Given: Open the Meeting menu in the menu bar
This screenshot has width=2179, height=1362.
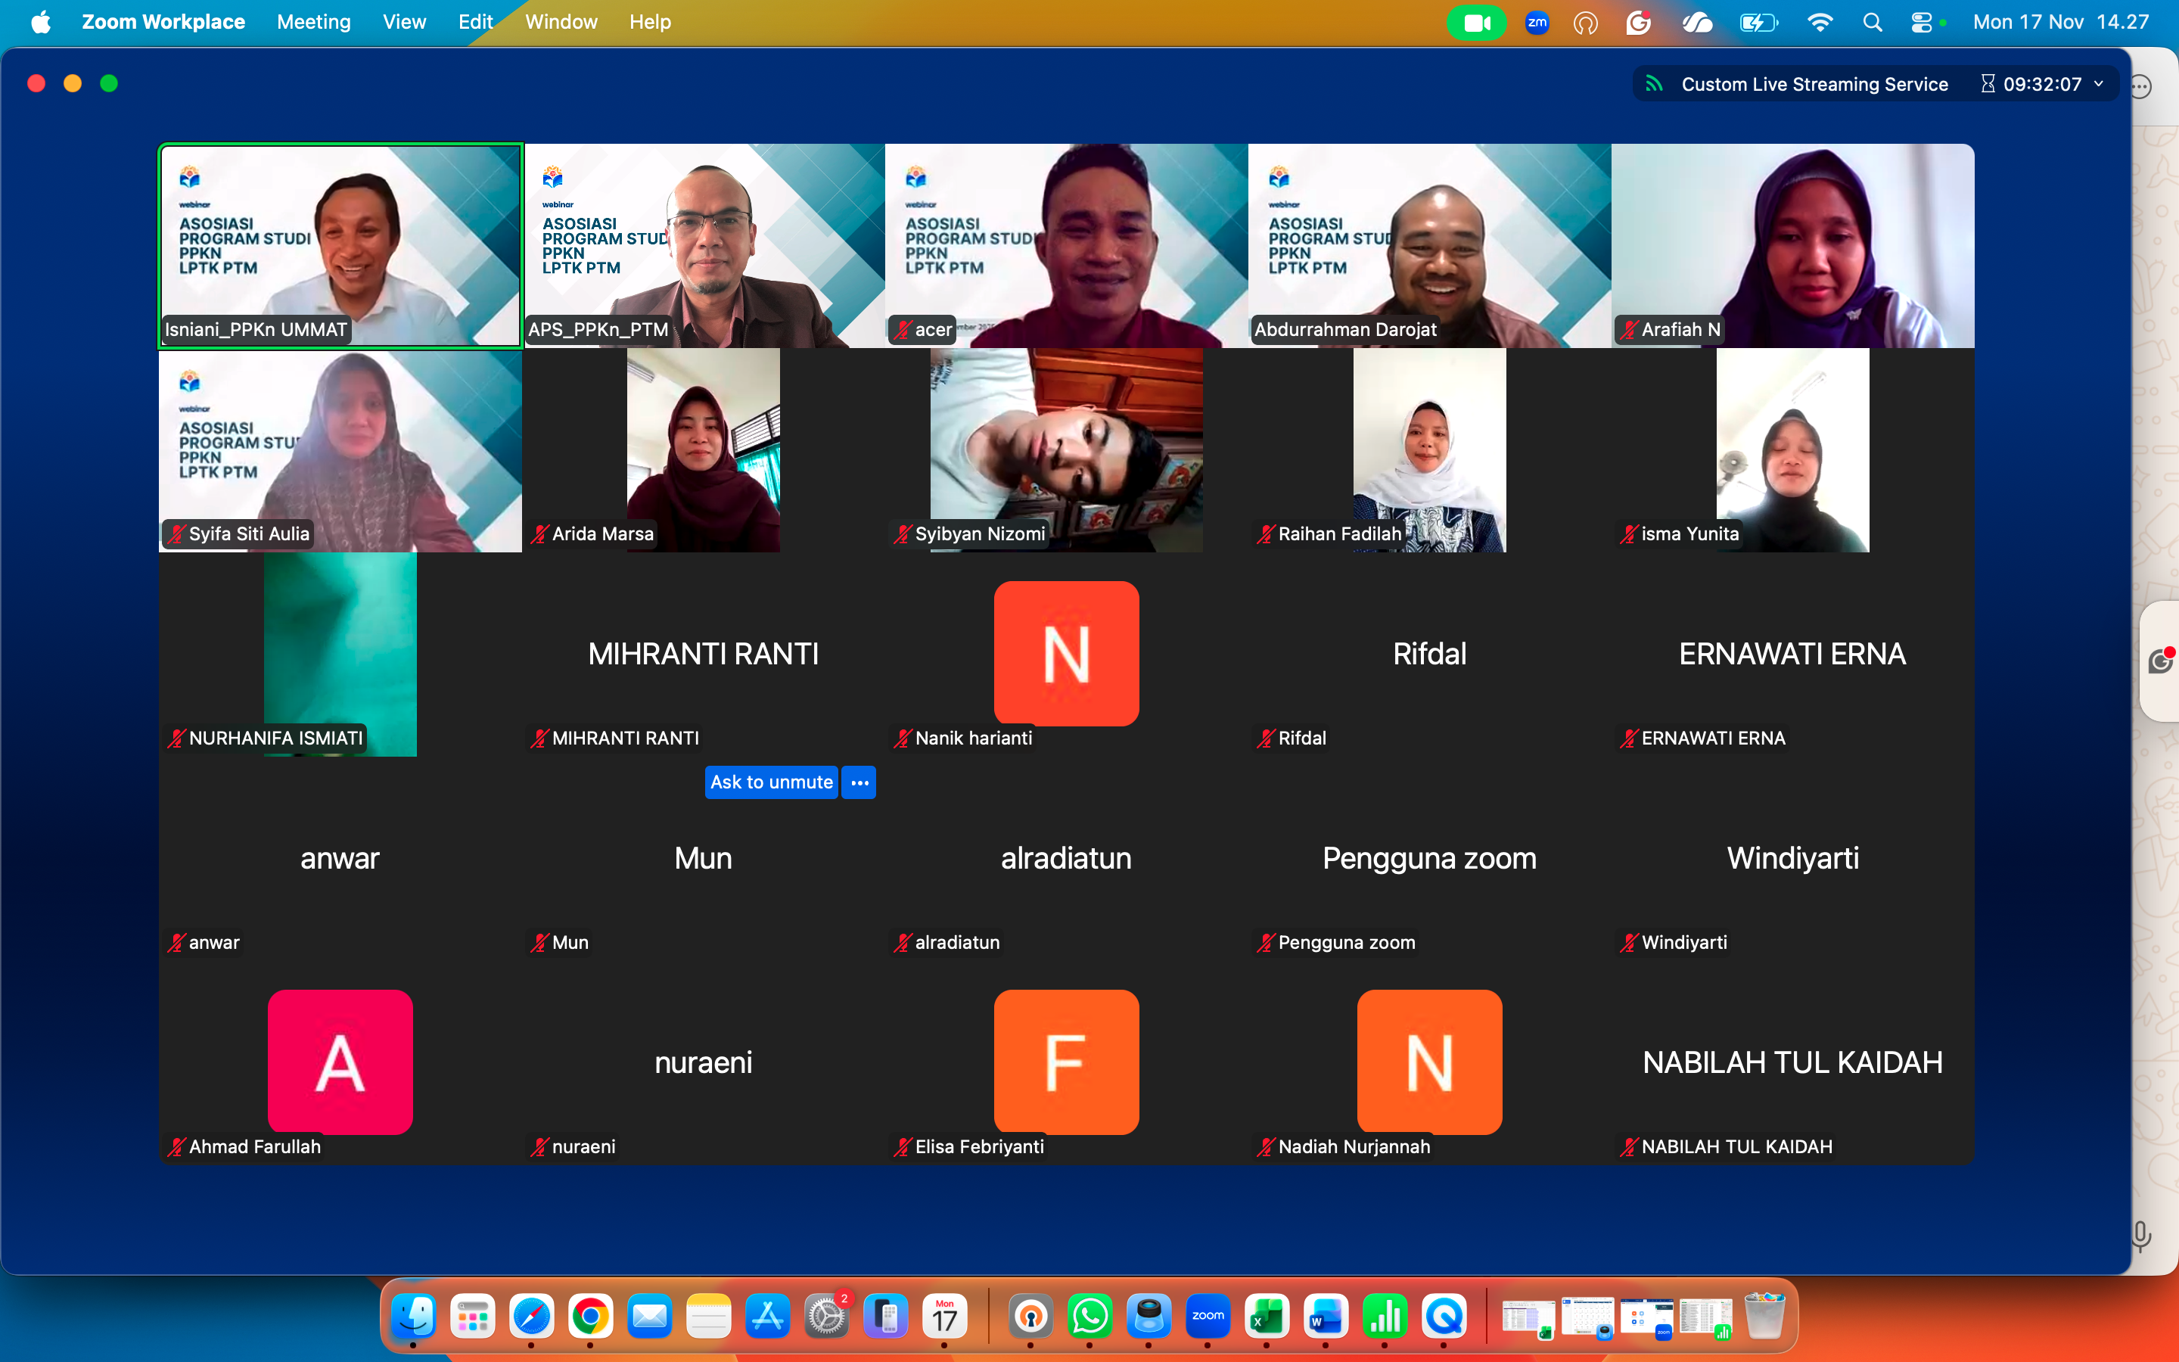Looking at the screenshot, I should click(x=313, y=22).
